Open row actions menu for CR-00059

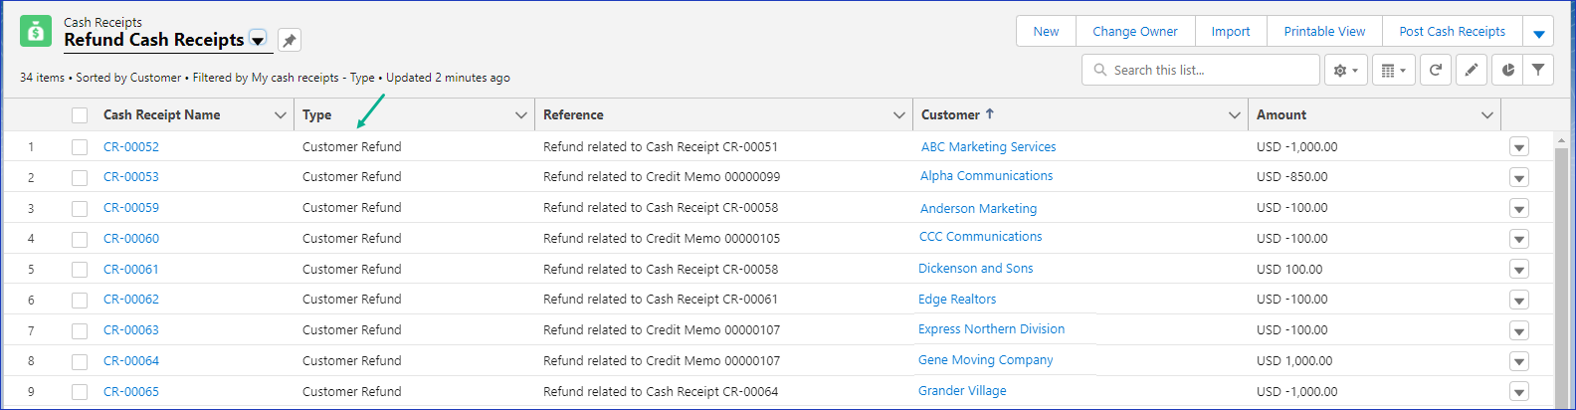click(x=1518, y=209)
